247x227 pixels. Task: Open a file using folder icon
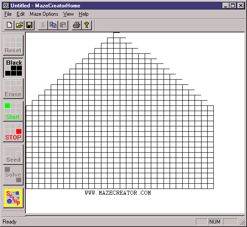click(19, 25)
